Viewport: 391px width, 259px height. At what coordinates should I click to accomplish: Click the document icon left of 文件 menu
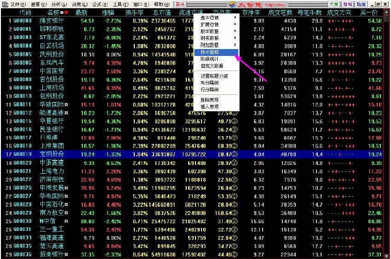tap(5, 4)
